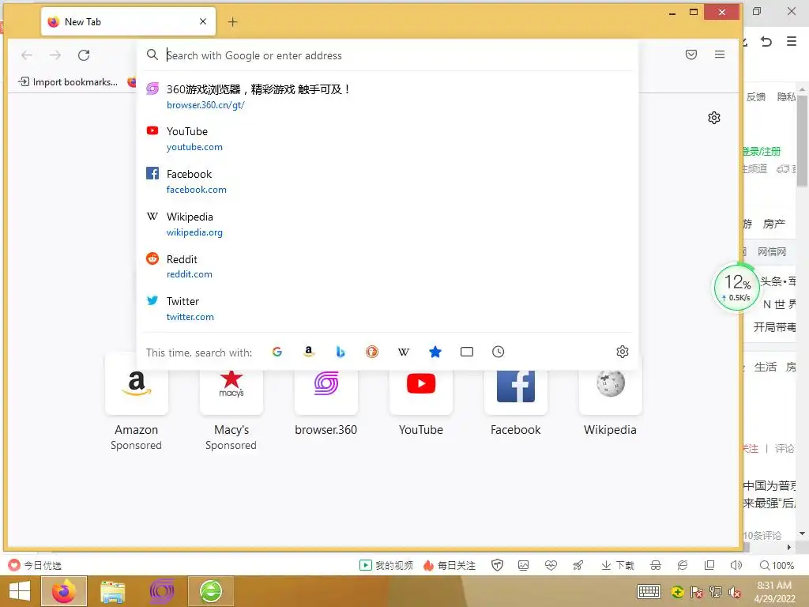The width and height of the screenshot is (809, 607).
Task: Toggle the sound speaker icon in 360 status bar
Action: coord(736,565)
